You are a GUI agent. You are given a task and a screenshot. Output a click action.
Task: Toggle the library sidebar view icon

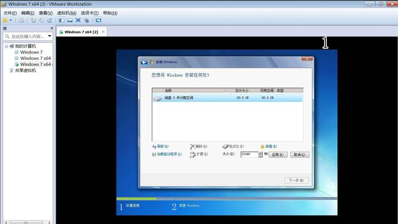pyautogui.click(x=61, y=20)
